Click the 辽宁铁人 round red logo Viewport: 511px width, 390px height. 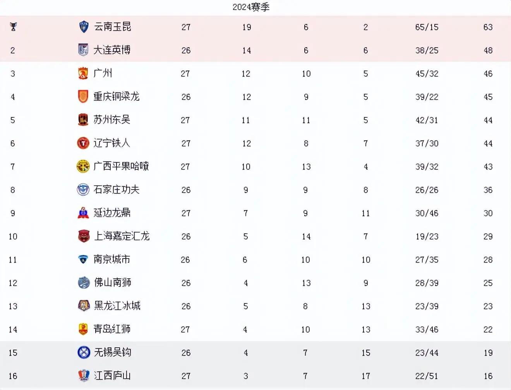83,143
